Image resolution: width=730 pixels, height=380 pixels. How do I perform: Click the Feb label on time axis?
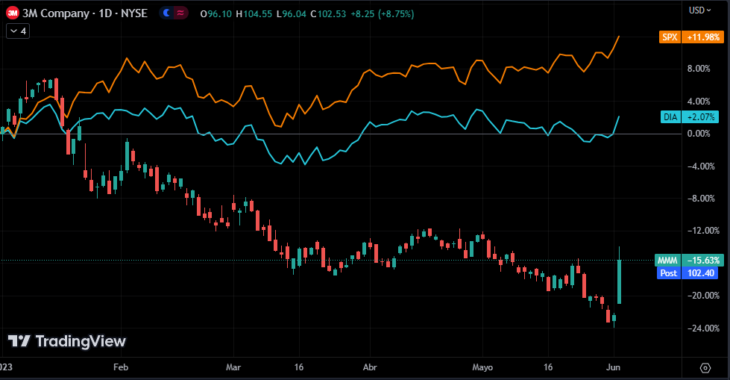(x=121, y=367)
